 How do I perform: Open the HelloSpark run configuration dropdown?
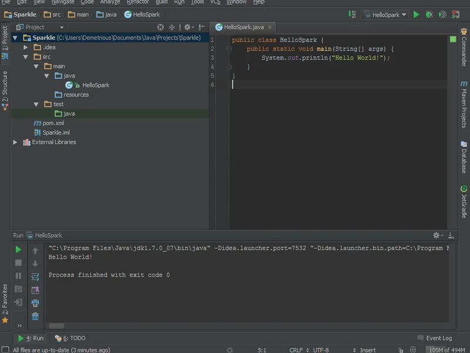pos(385,15)
